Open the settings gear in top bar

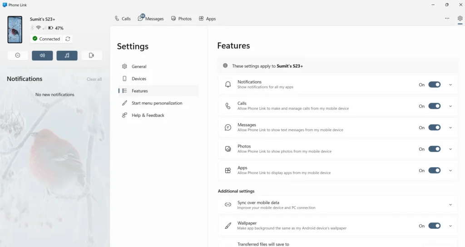(460, 18)
